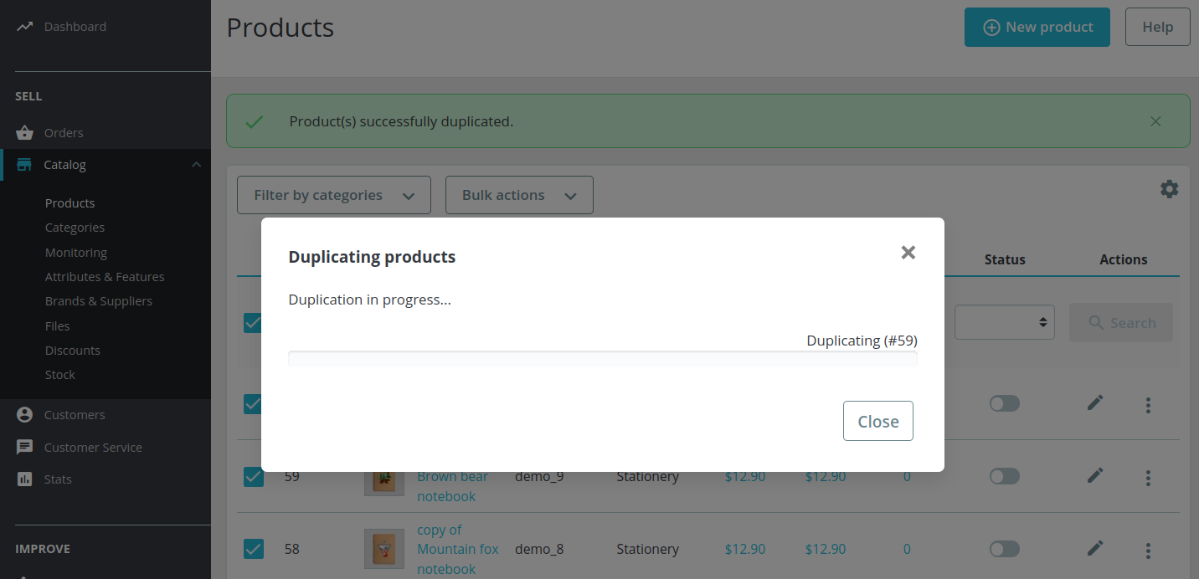This screenshot has width=1199, height=579.
Task: Edit the Brown bear notebook with the pencil icon
Action: click(1094, 474)
